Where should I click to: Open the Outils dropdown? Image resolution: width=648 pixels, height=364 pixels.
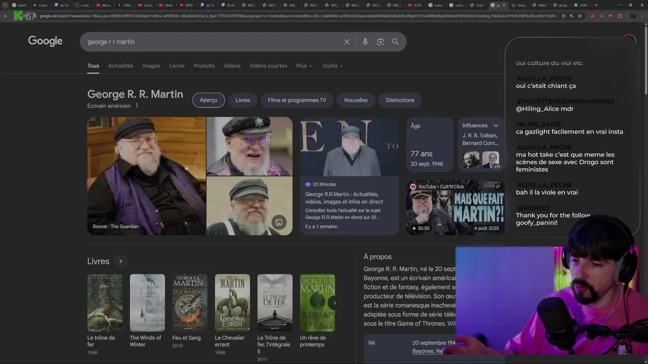coord(333,66)
